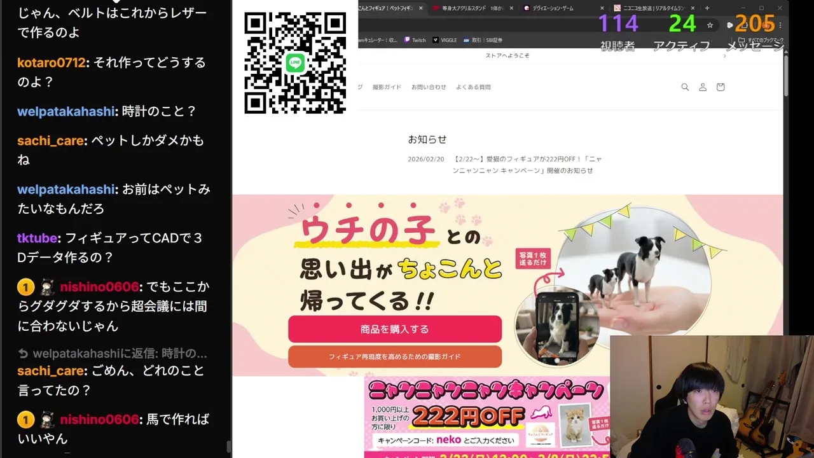
Task: Click the 視聴者 viewer count 114
Action: (617, 24)
